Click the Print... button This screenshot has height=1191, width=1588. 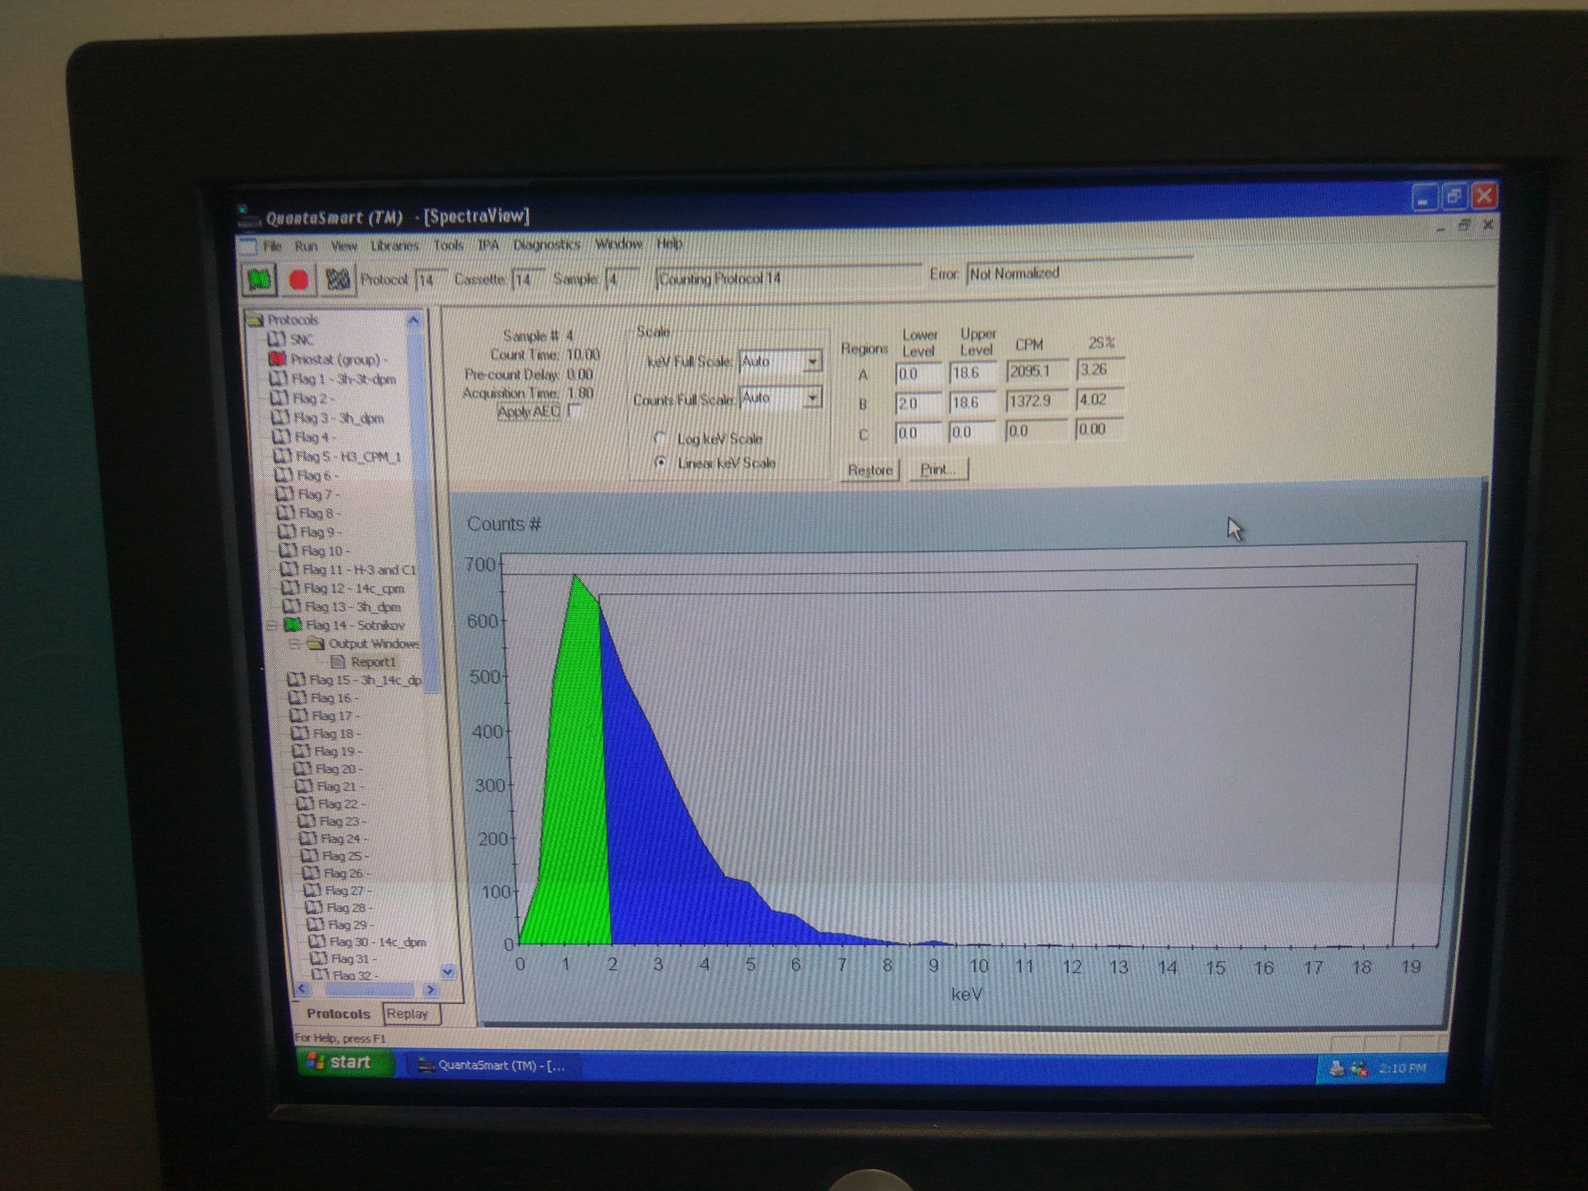click(x=938, y=469)
